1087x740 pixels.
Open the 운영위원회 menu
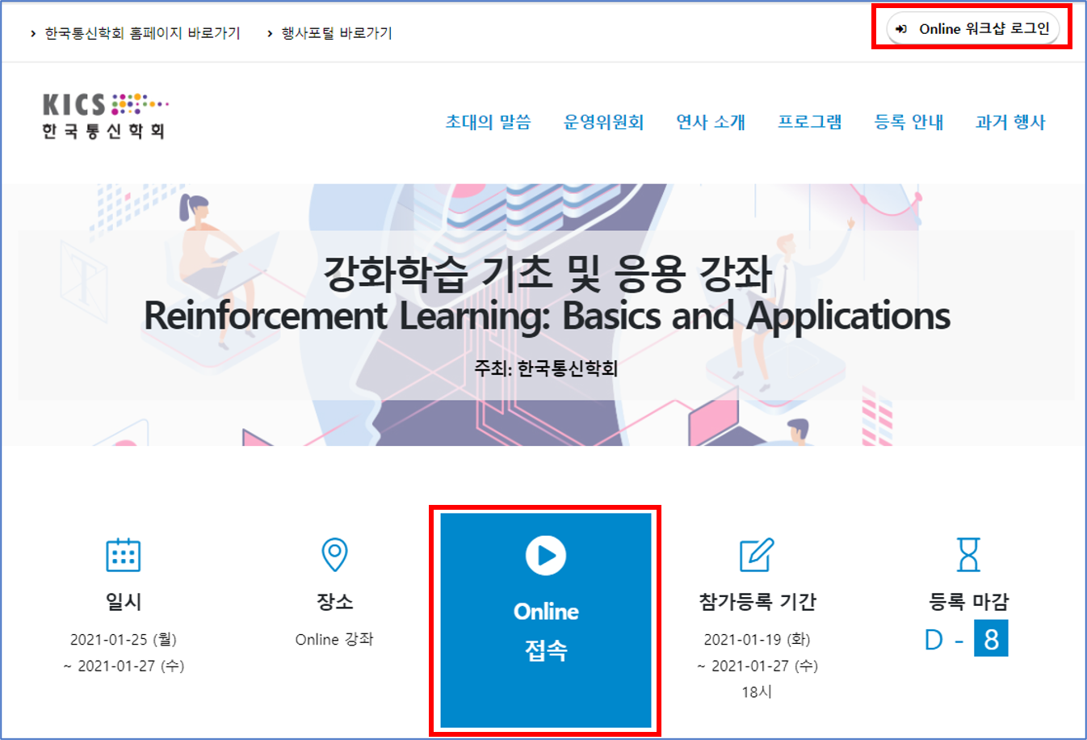coord(603,122)
